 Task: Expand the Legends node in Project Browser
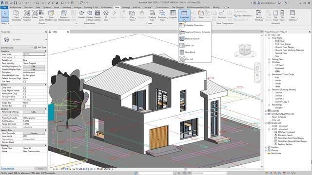(266, 111)
